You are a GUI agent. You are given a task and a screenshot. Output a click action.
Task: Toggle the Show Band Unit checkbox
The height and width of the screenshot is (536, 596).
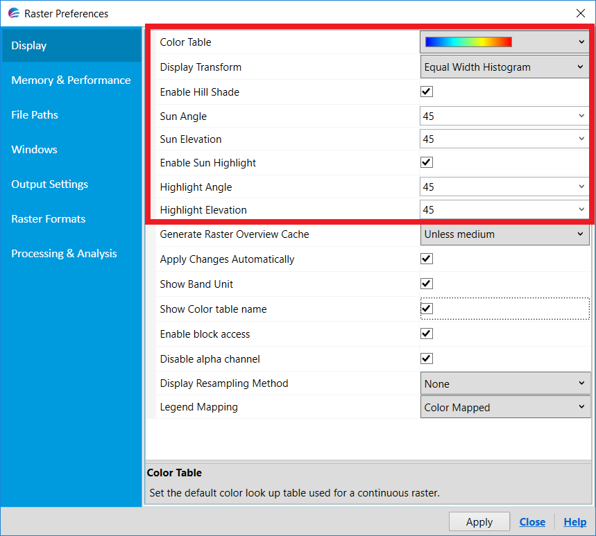point(426,283)
